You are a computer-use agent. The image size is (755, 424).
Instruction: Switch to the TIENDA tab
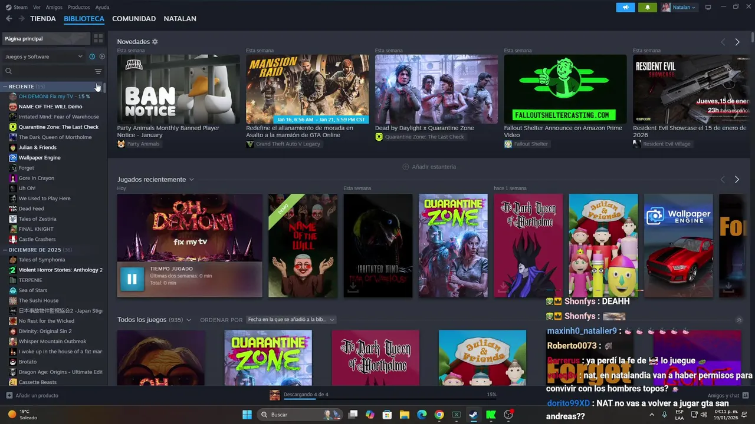pos(43,19)
